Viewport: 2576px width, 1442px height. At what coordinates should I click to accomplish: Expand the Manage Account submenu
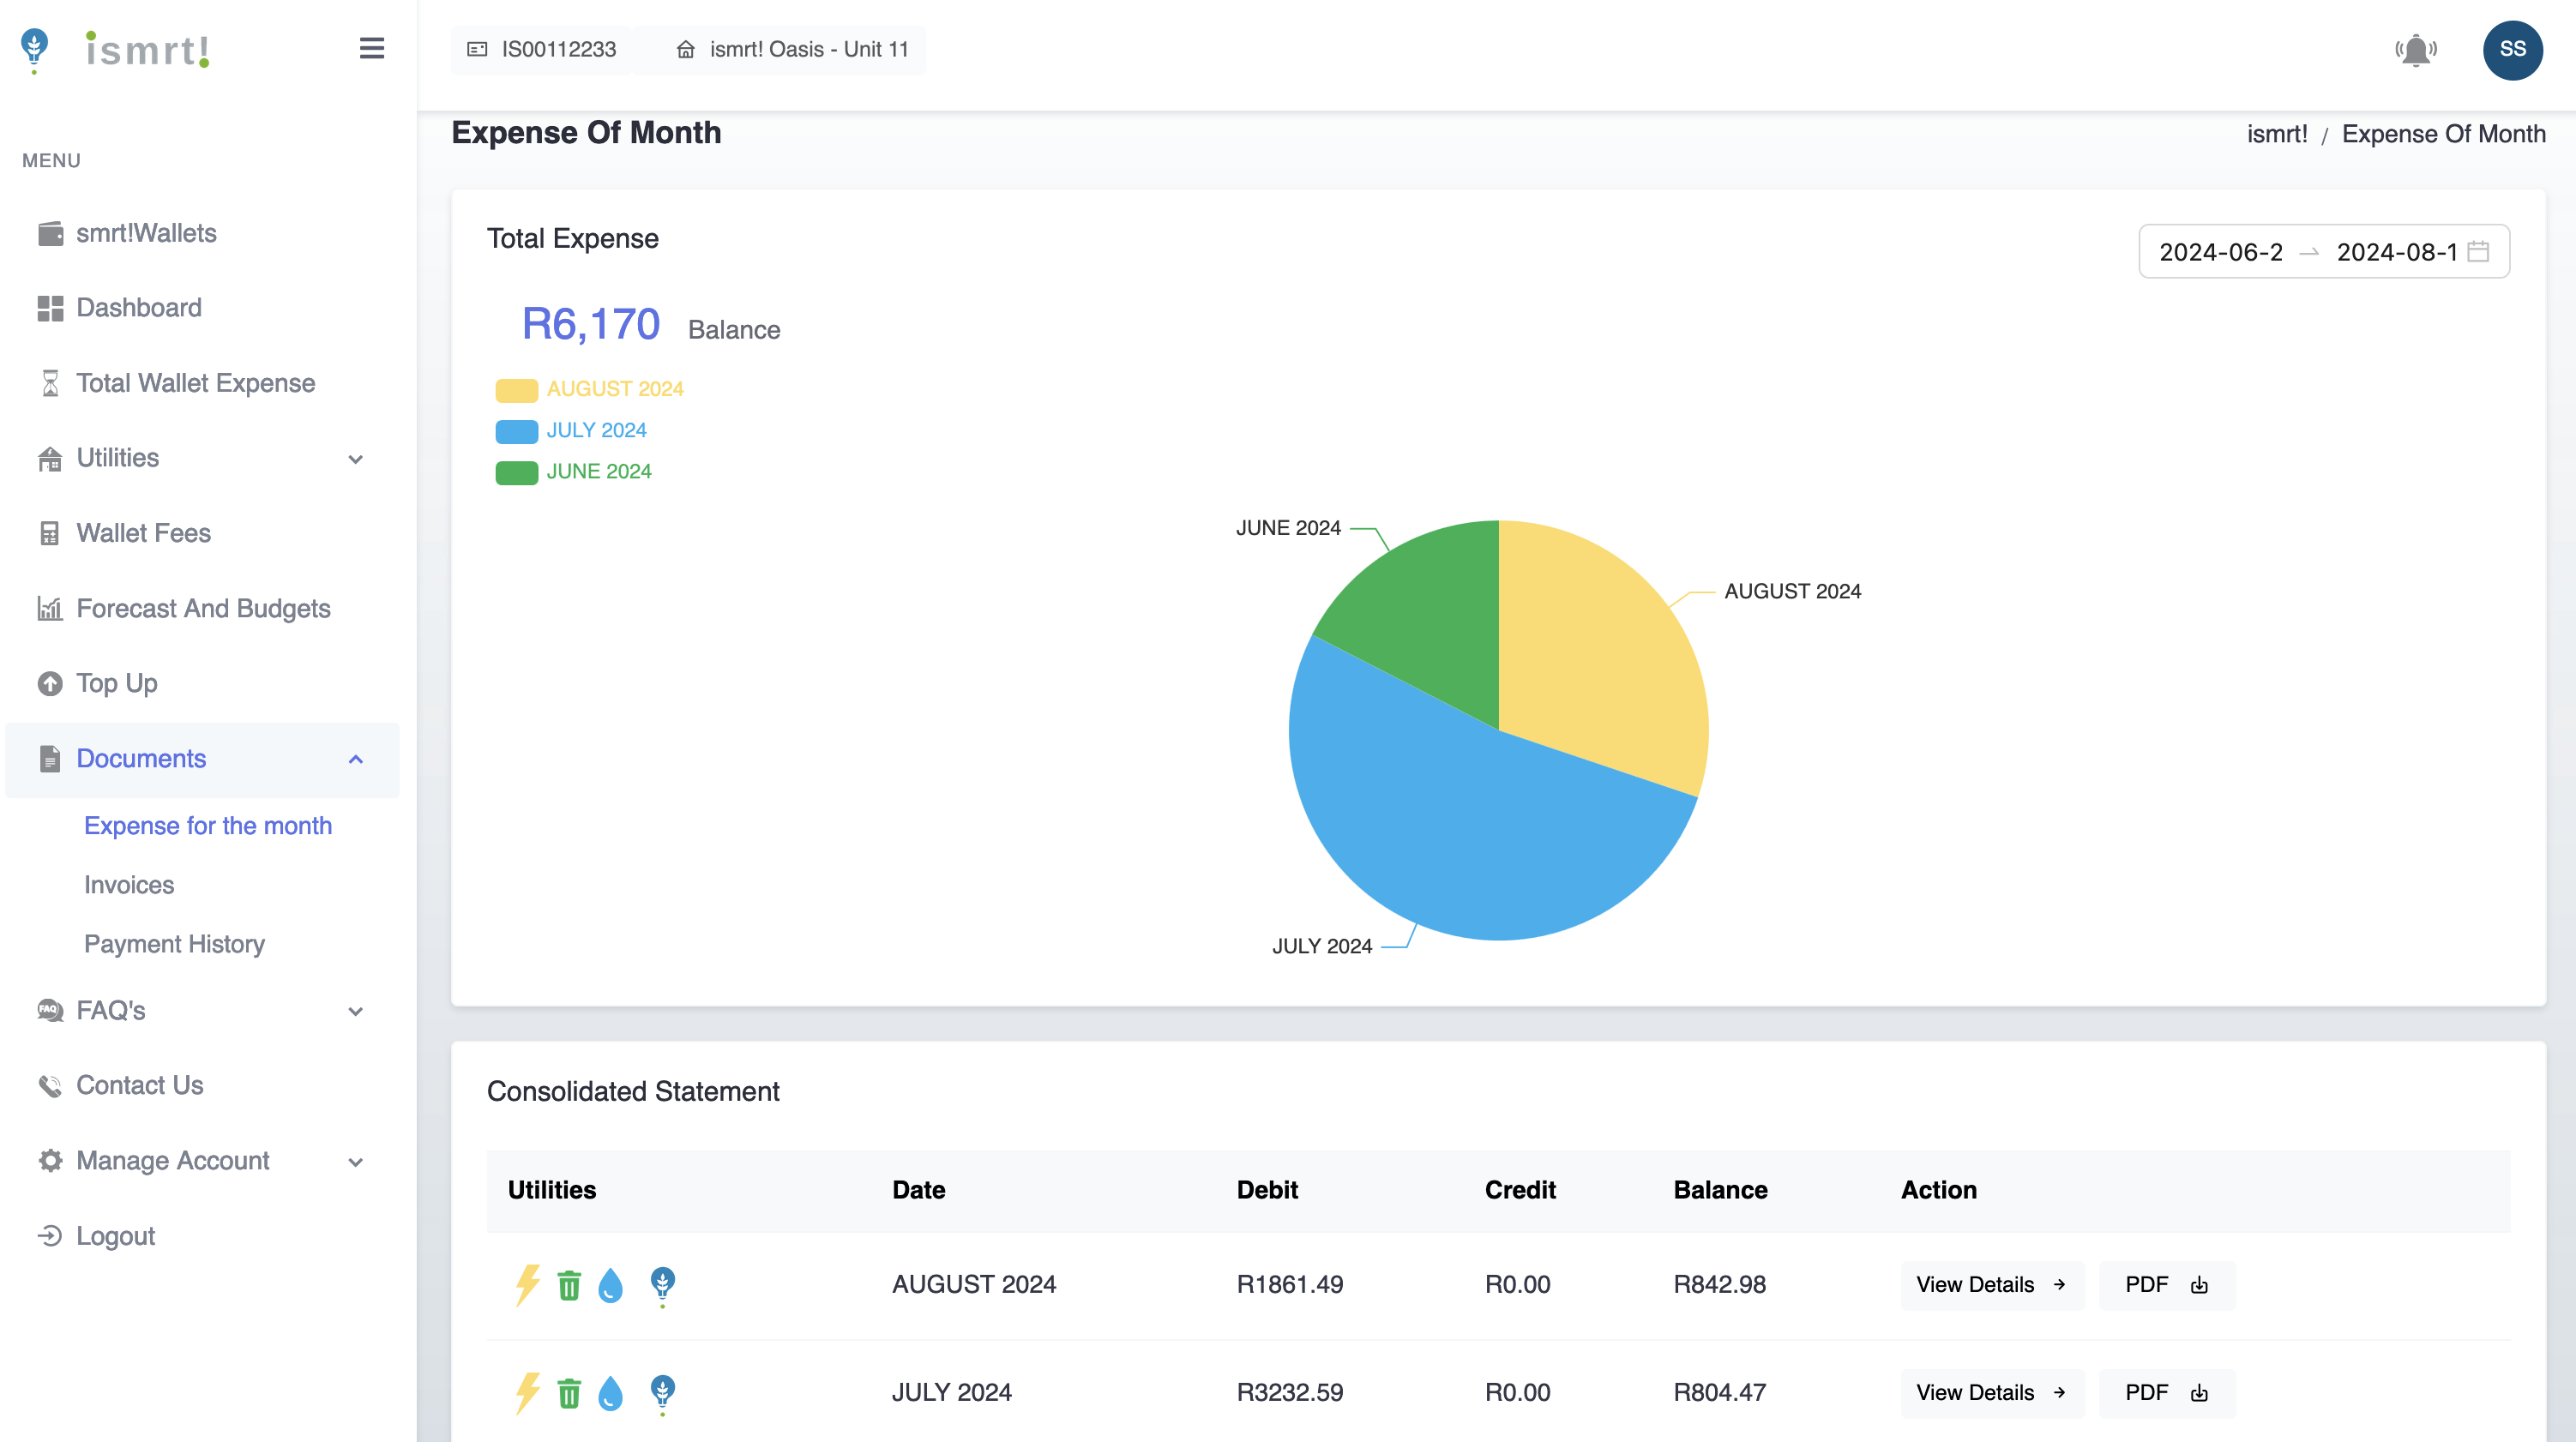pyautogui.click(x=355, y=1161)
